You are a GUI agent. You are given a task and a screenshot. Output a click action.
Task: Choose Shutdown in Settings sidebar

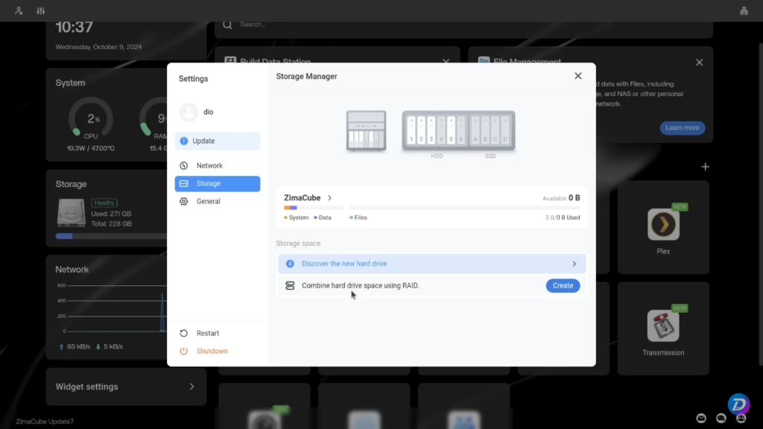pyautogui.click(x=218, y=352)
